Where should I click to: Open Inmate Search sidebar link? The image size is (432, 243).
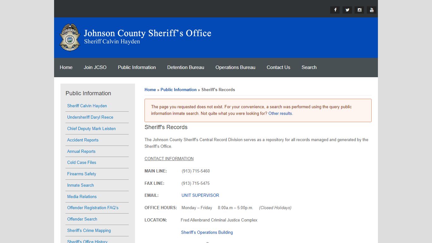tap(80, 185)
